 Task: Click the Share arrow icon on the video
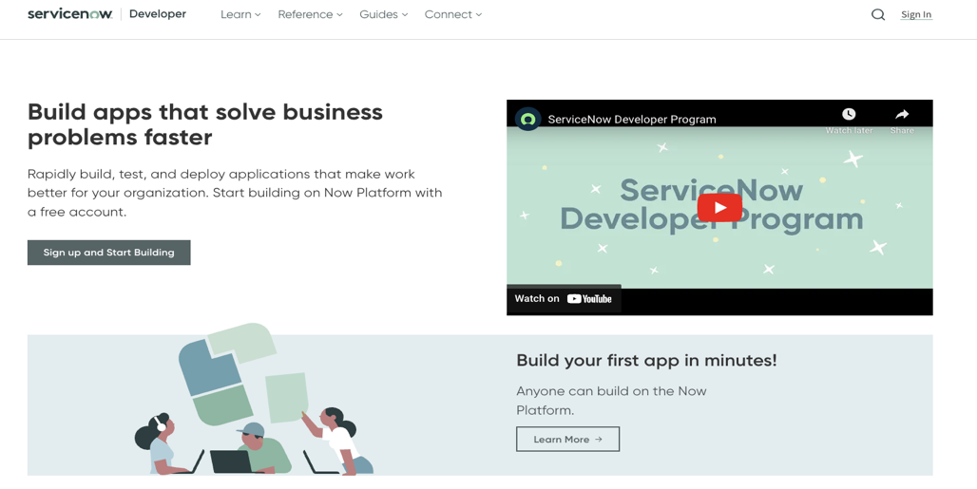coord(902,114)
